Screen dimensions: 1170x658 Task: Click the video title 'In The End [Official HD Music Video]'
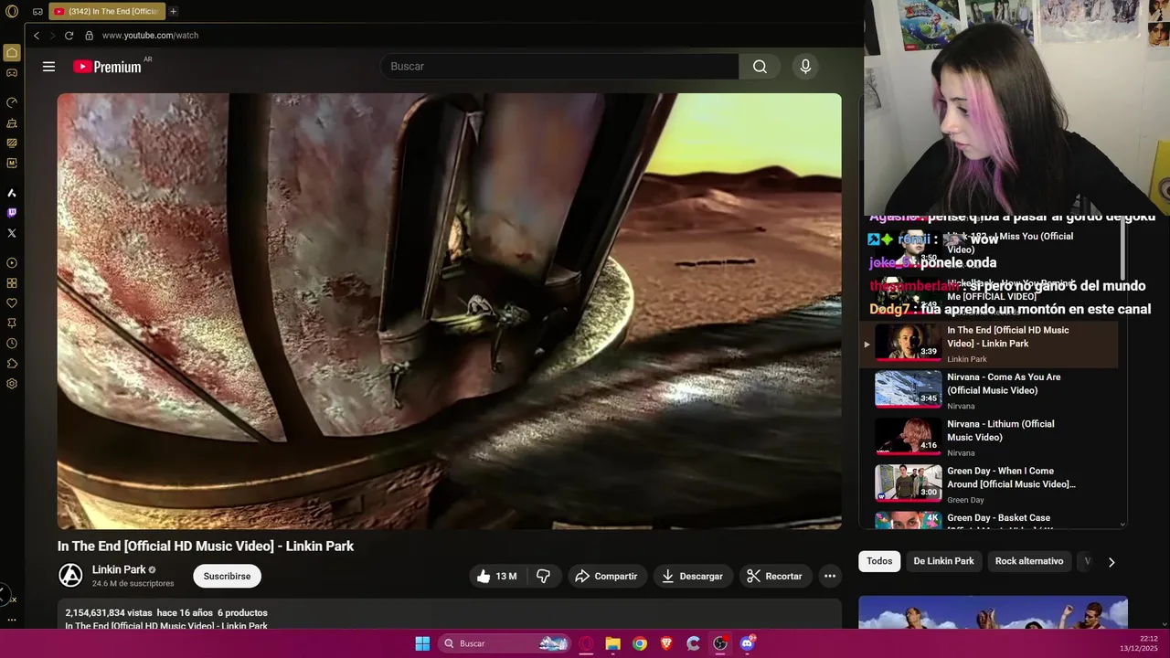(206, 546)
